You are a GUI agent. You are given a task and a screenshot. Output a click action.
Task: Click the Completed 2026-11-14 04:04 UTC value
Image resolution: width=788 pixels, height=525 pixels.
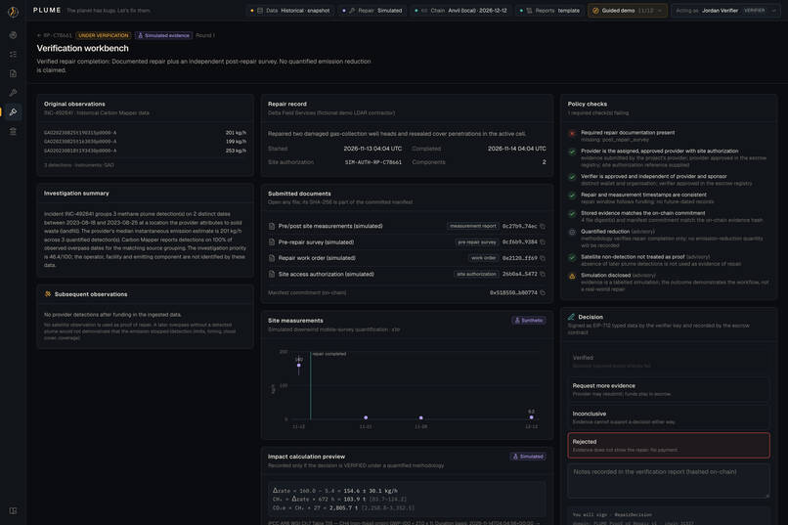(516, 149)
